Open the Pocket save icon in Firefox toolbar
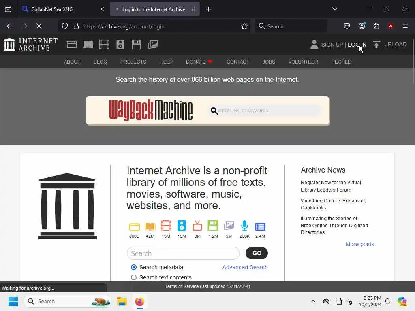The height and width of the screenshot is (311, 415). 347,26
